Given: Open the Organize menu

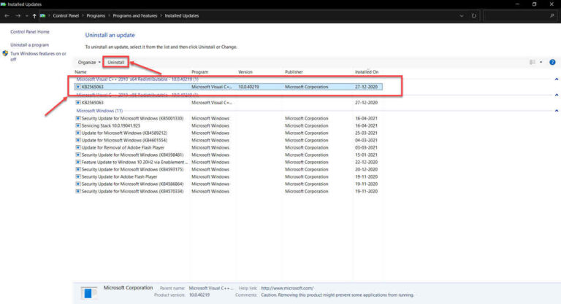Looking at the screenshot, I should pos(89,62).
